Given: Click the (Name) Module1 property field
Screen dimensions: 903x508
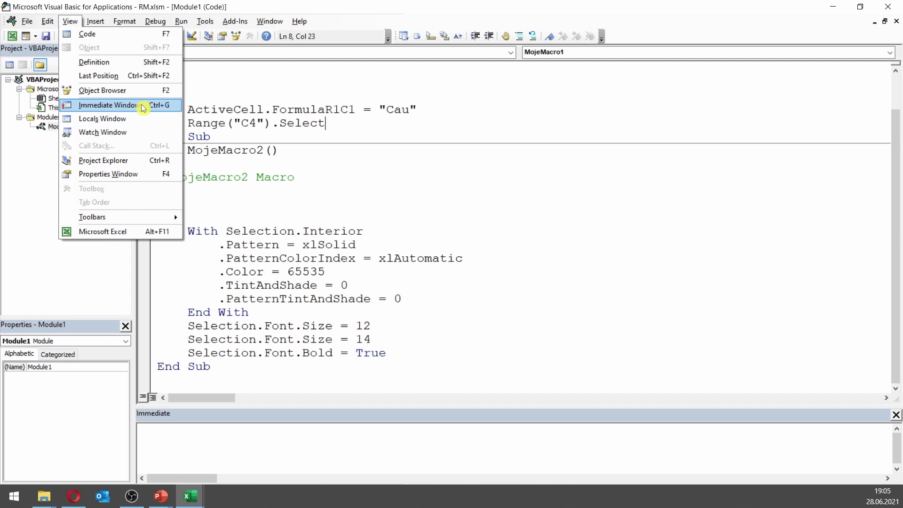Looking at the screenshot, I should pos(66,367).
